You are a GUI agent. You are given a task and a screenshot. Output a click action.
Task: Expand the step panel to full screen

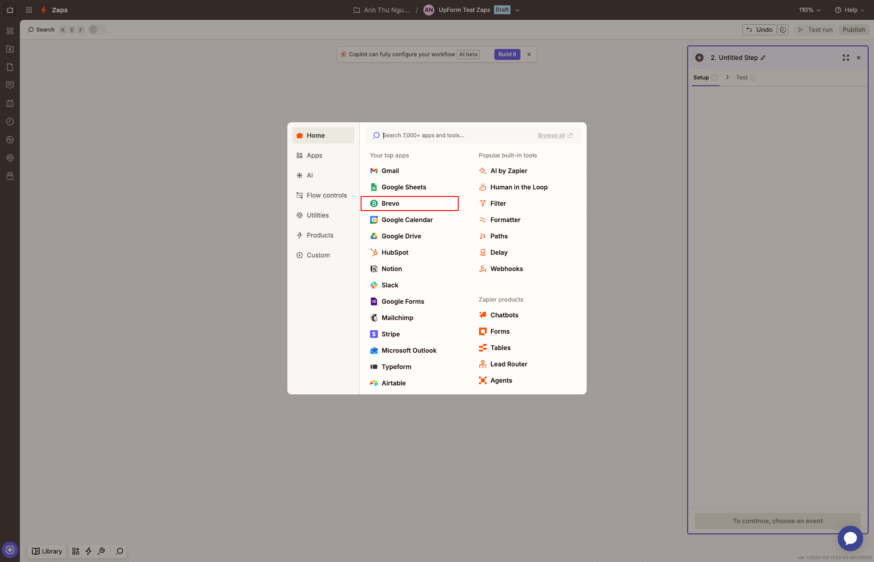coord(846,58)
